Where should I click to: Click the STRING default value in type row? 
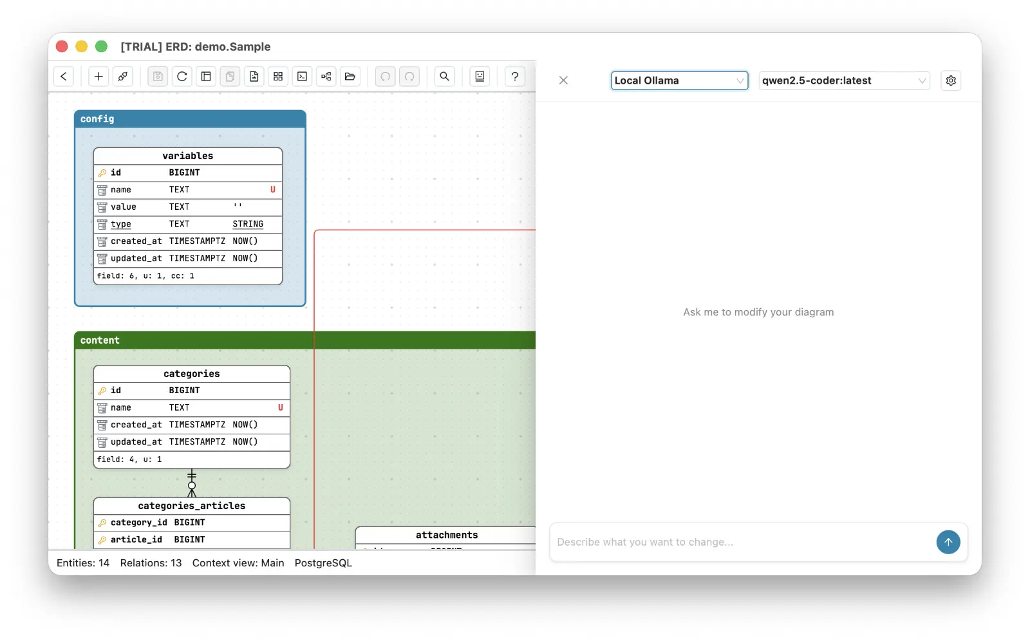[x=248, y=224]
